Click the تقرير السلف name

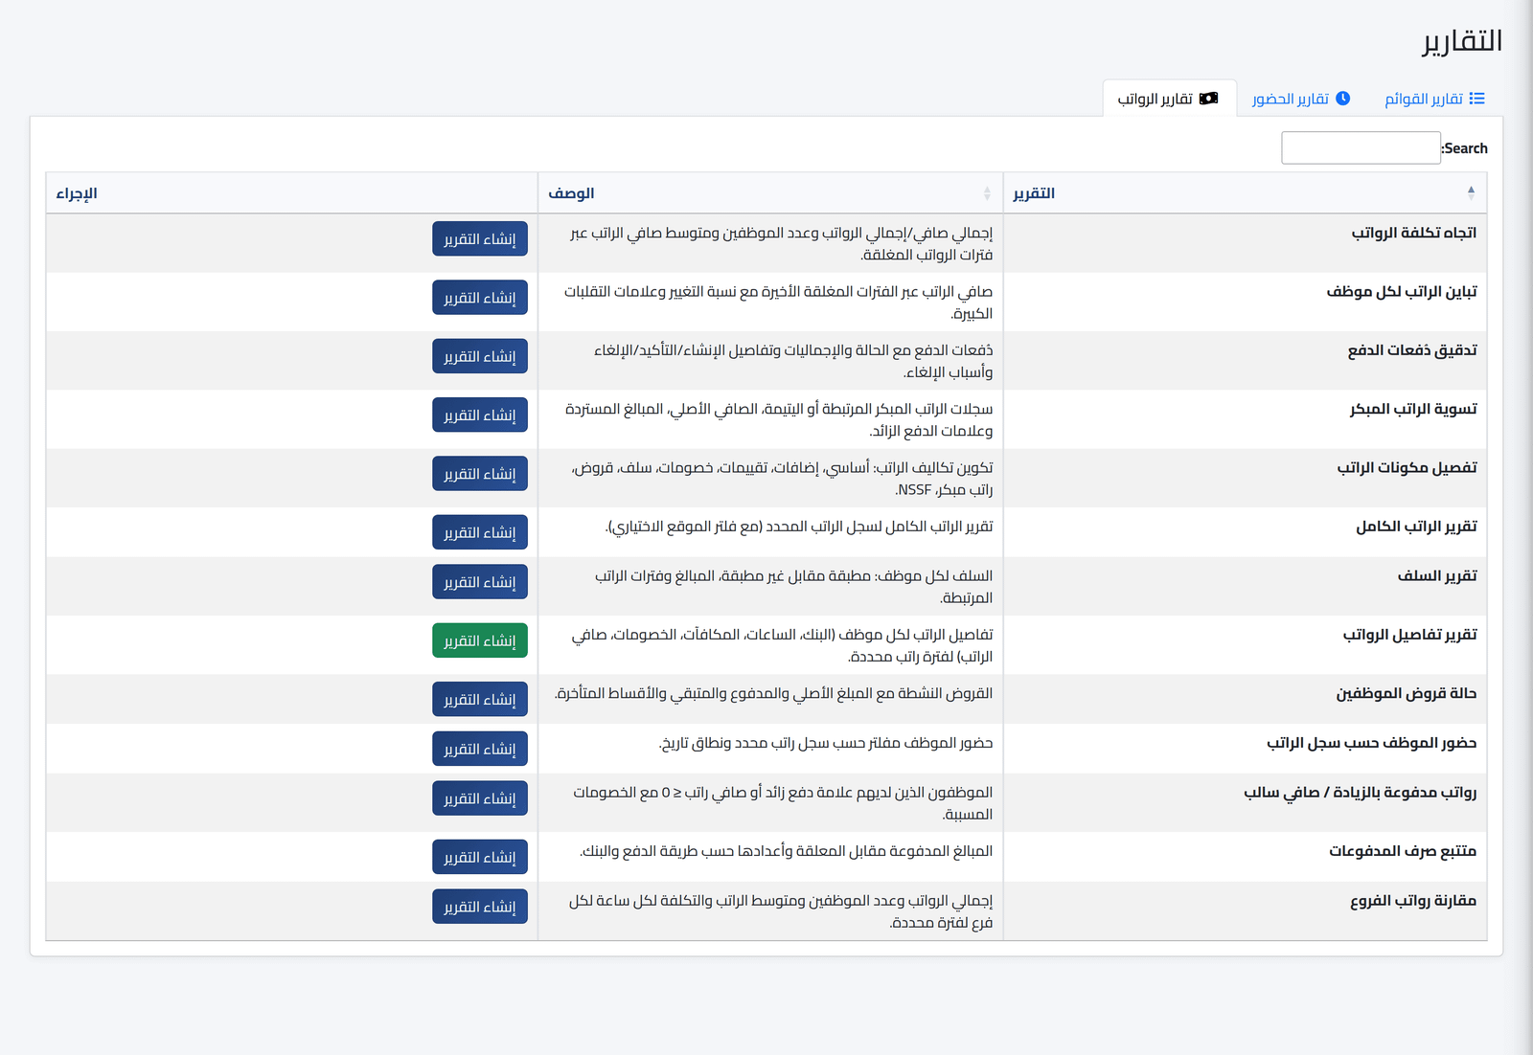pos(1437,575)
